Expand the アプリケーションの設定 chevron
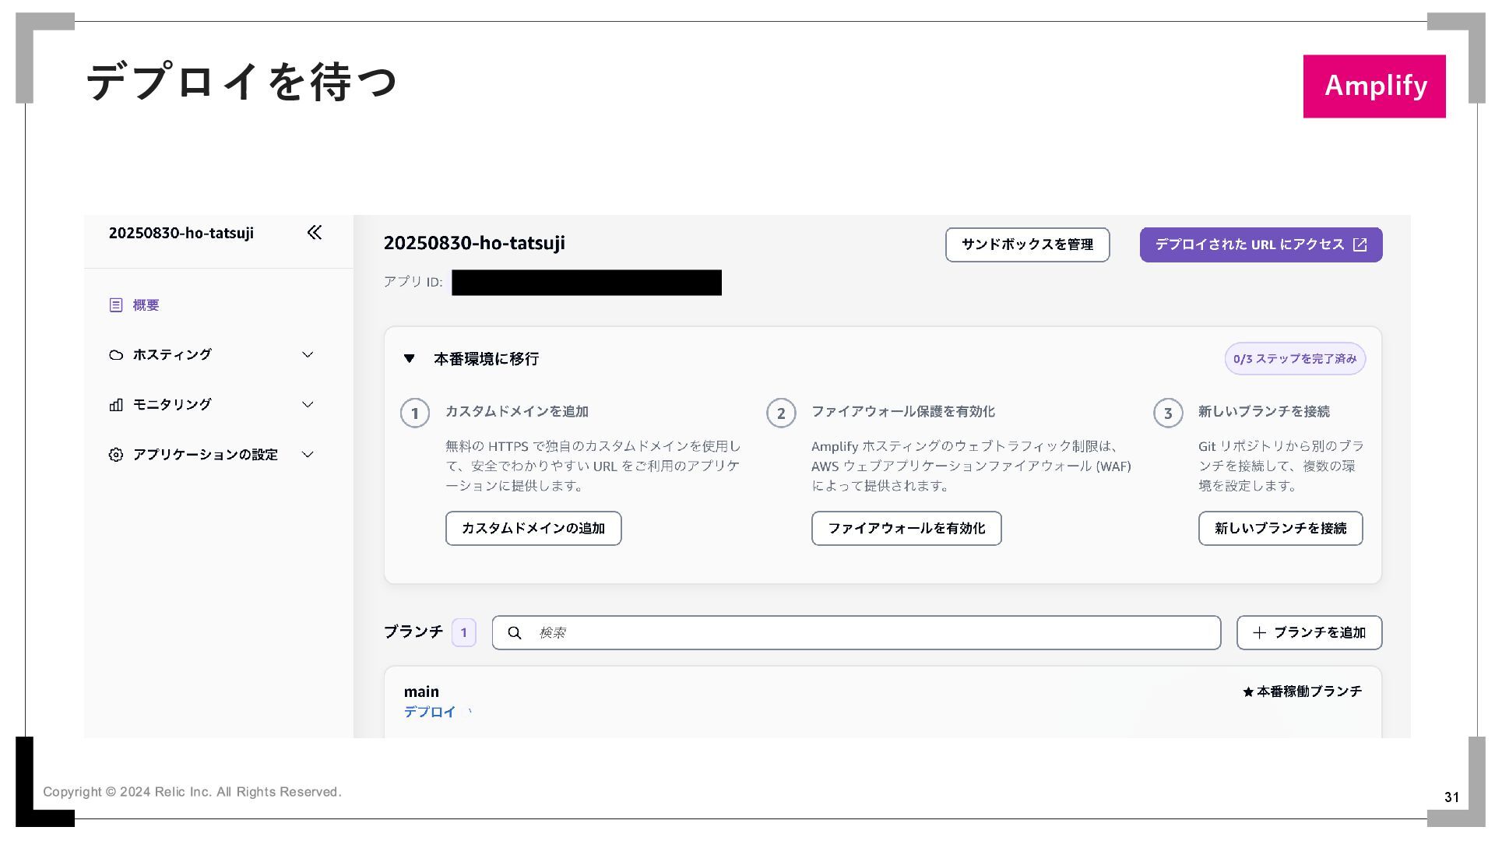Screen dimensions: 1495x841 click(x=308, y=455)
